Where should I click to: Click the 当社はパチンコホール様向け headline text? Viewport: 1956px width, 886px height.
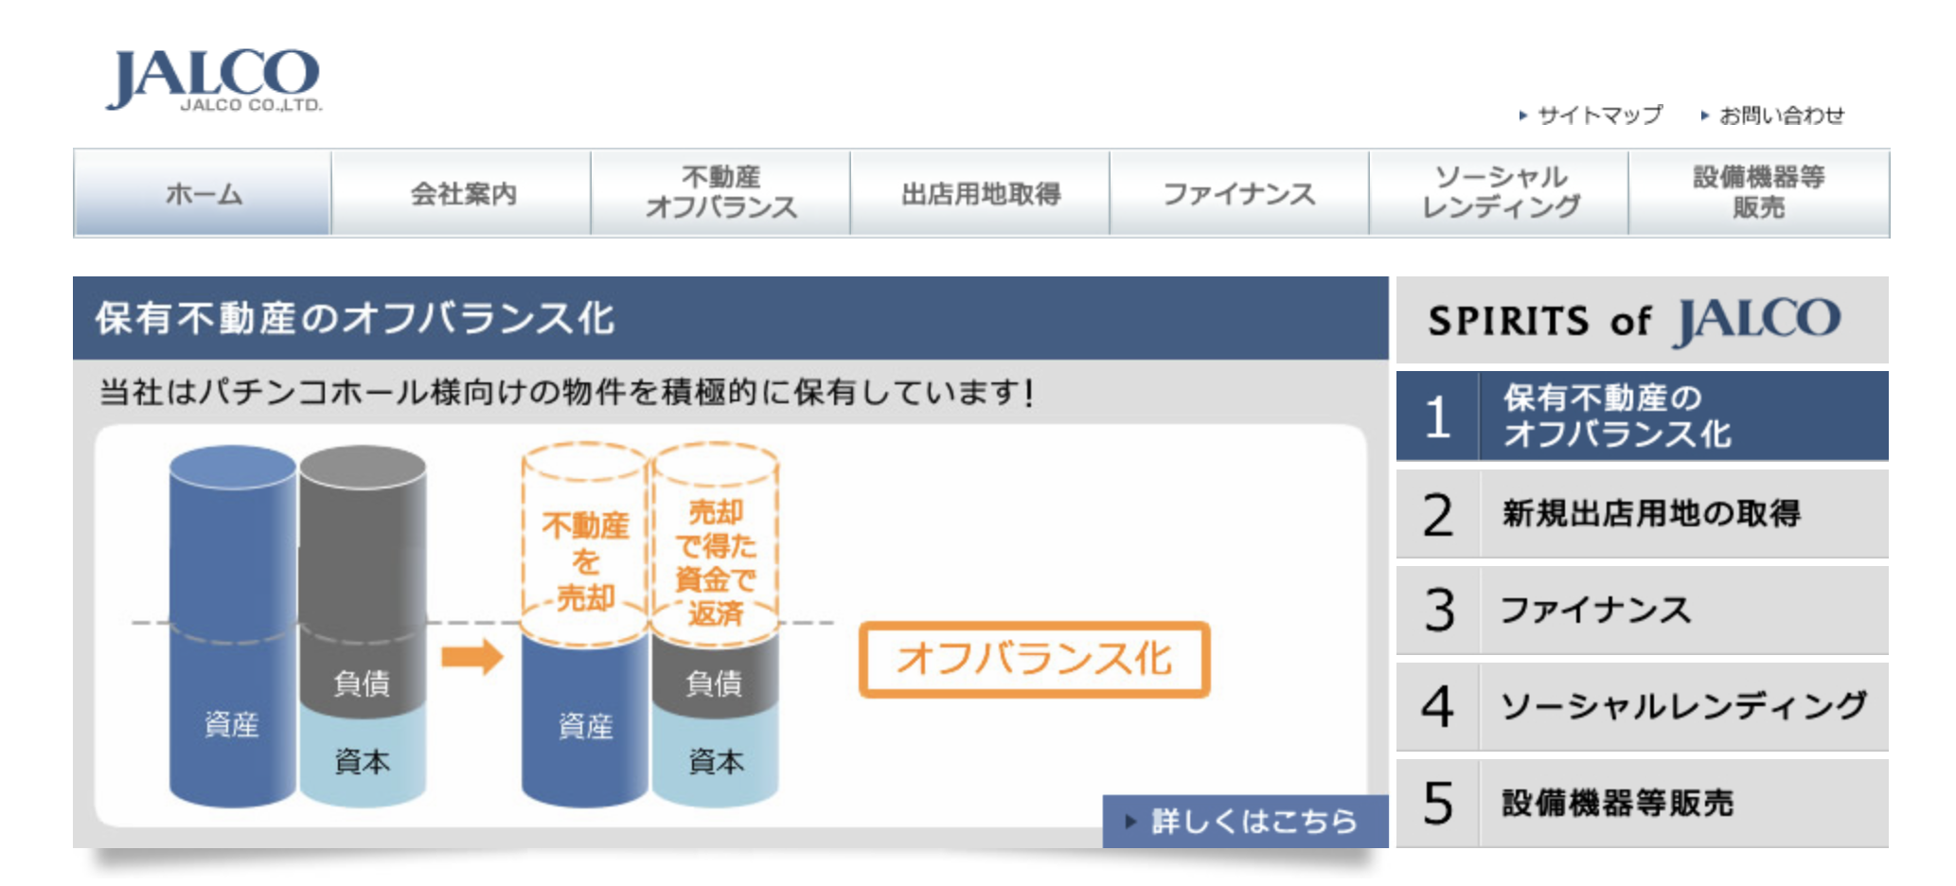click(566, 392)
